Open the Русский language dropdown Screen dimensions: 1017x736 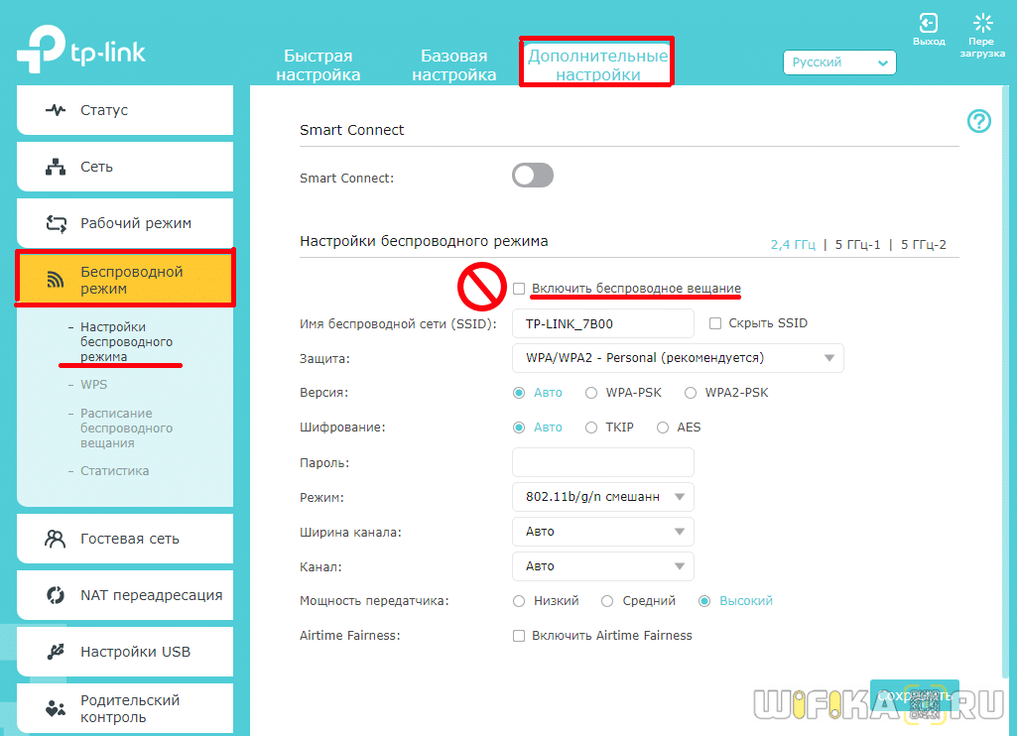click(839, 62)
